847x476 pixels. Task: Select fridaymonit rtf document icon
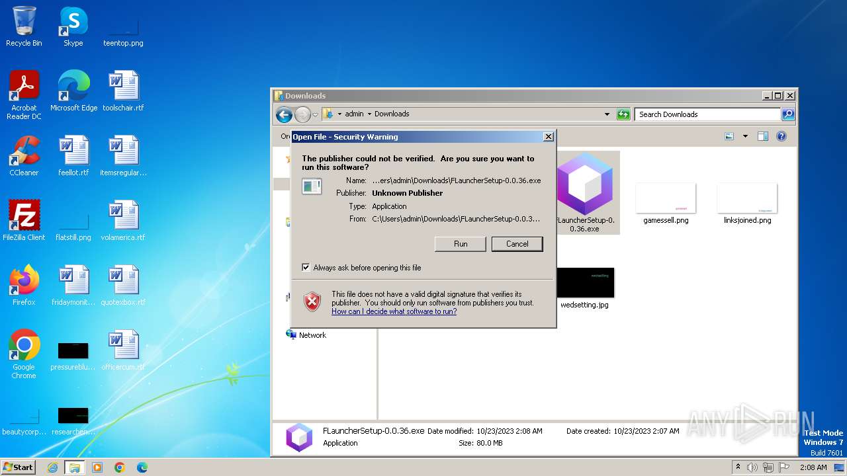[x=73, y=285]
